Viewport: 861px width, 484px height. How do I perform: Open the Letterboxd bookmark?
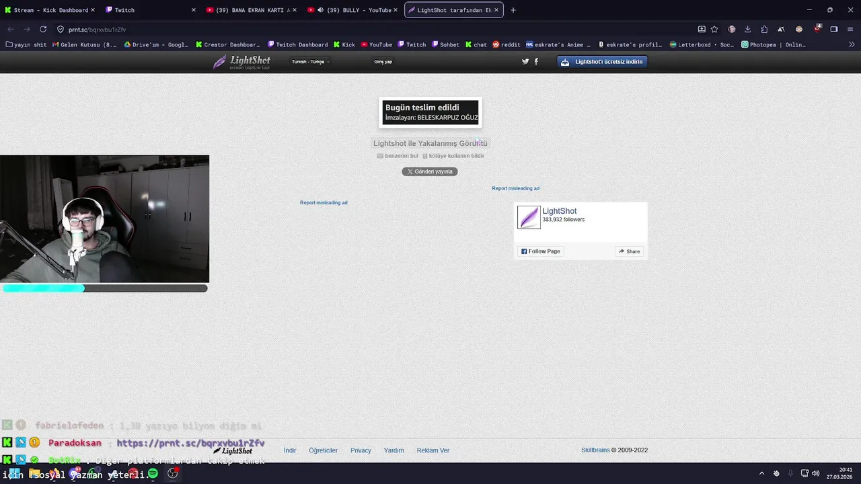point(702,44)
